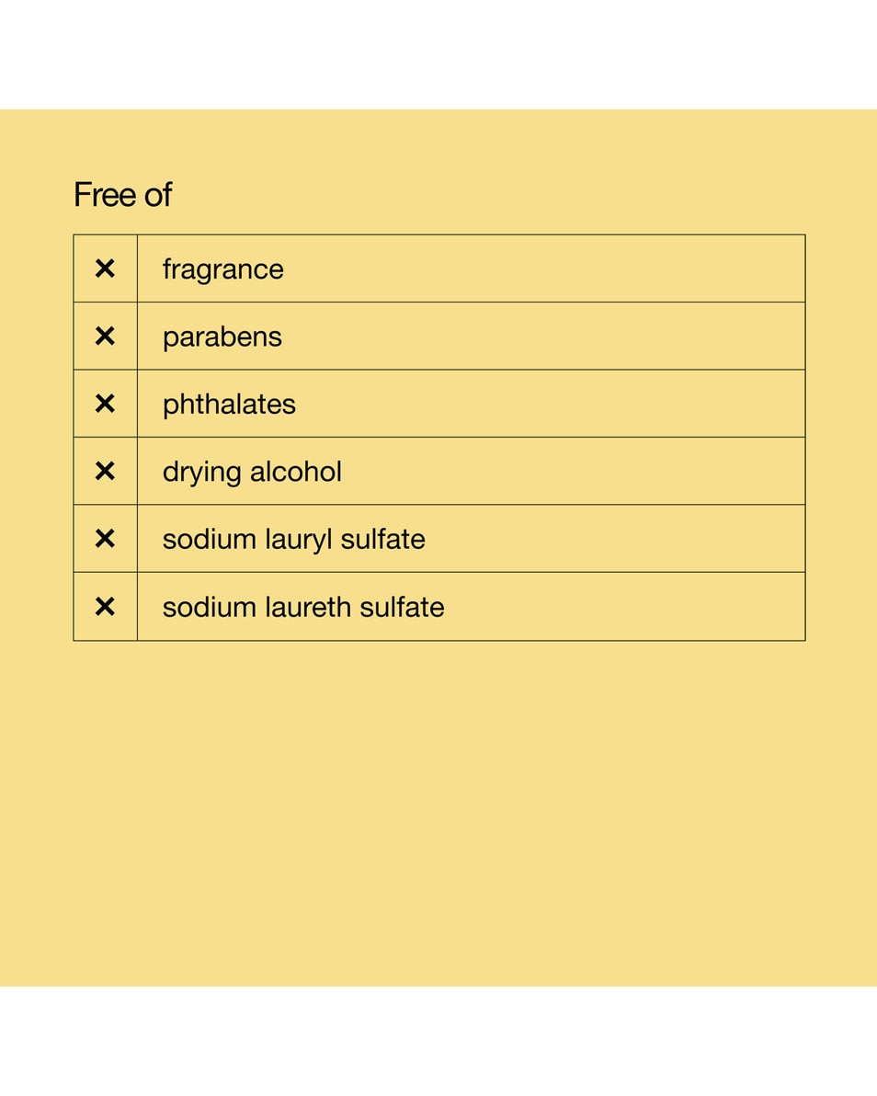
Task: Select the word 'alcohol'
Action: 296,472
